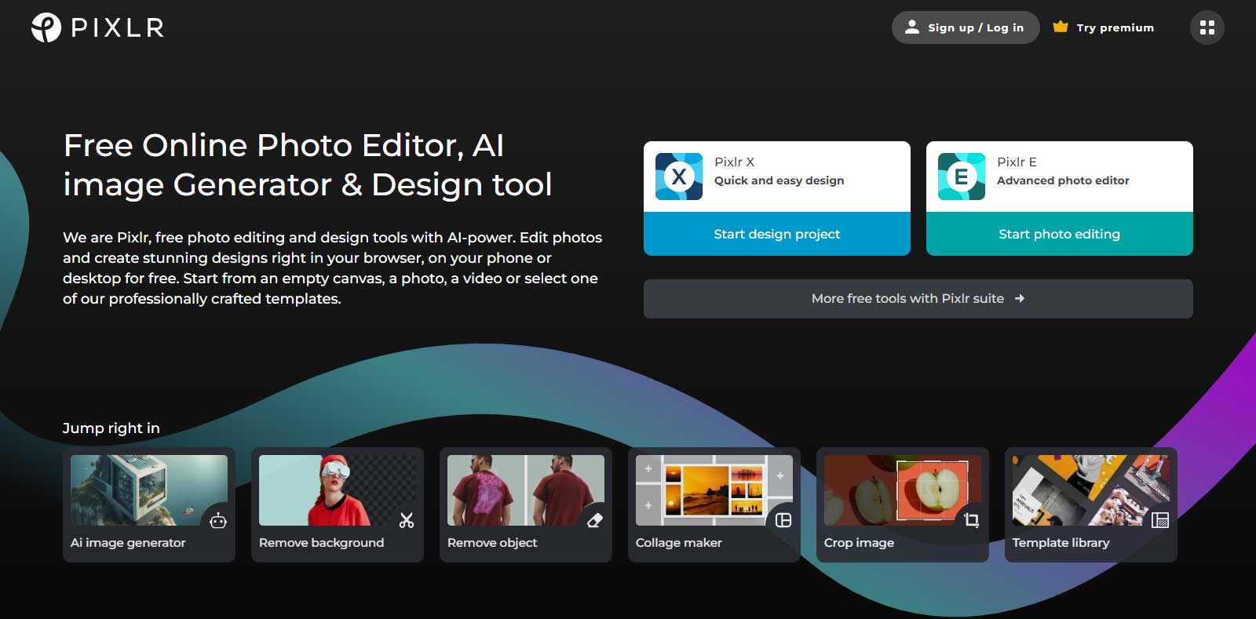The width and height of the screenshot is (1256, 619).
Task: Click the 'Pixlr E' title text
Action: click(x=1017, y=162)
